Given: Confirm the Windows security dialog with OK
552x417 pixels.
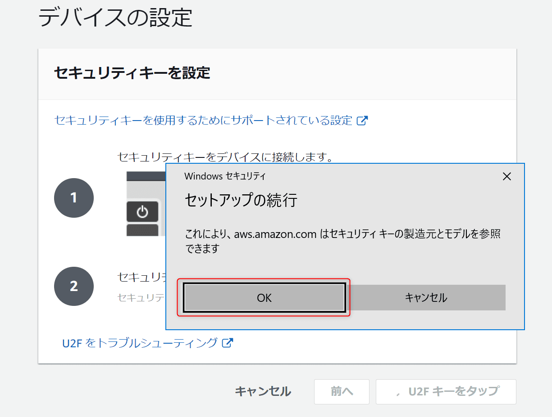Looking at the screenshot, I should coord(264,297).
